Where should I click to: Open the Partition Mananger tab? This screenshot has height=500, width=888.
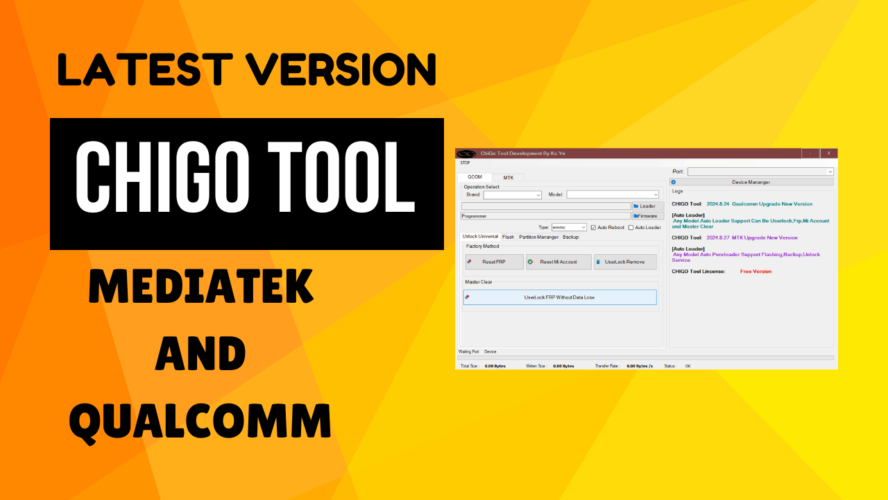538,237
